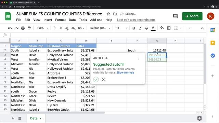
Task: Open Google Sheets home icon
Action: [x=8, y=16]
